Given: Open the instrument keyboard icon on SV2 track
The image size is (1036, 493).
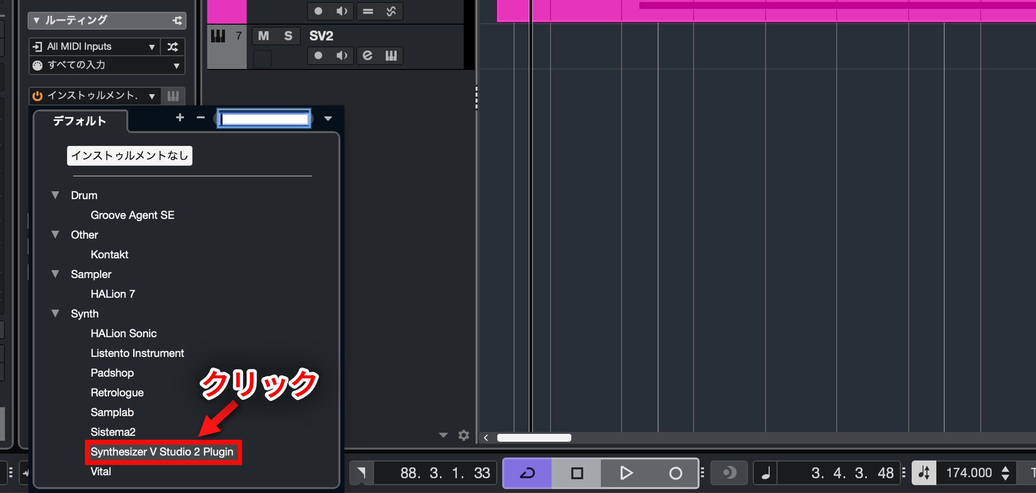Looking at the screenshot, I should click(x=391, y=56).
